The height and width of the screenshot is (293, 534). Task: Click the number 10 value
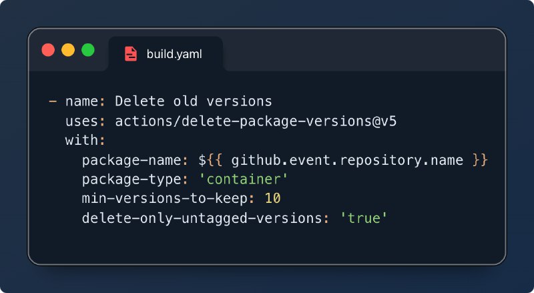tap(272, 199)
